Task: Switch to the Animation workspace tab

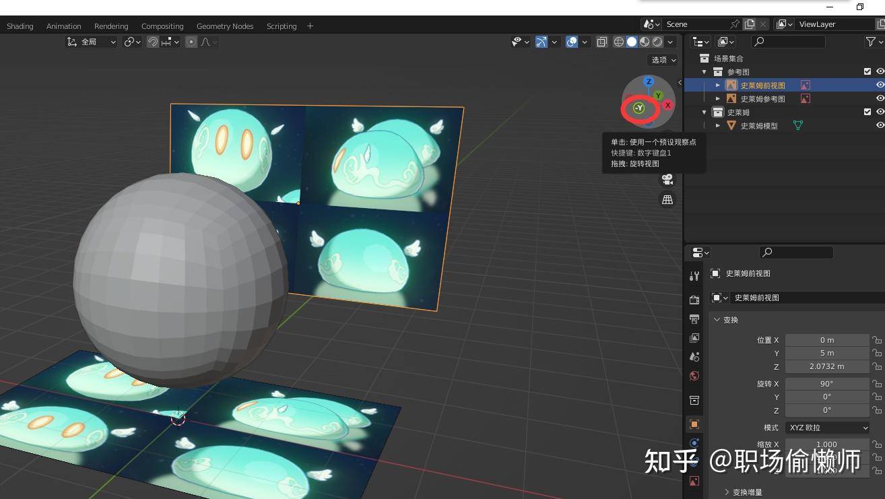Action: tap(64, 26)
